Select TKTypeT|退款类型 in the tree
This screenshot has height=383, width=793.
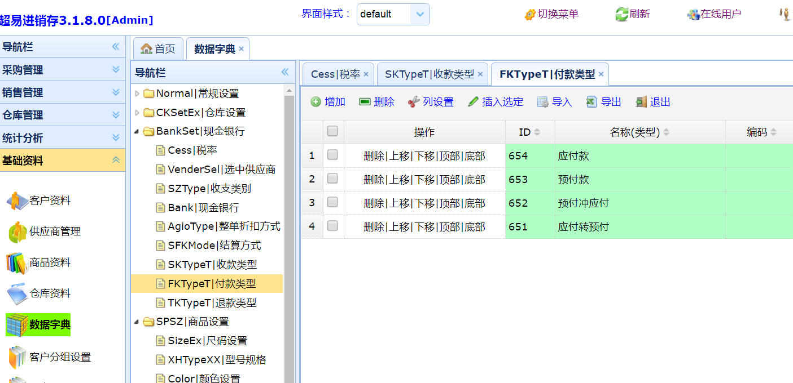[x=212, y=303]
